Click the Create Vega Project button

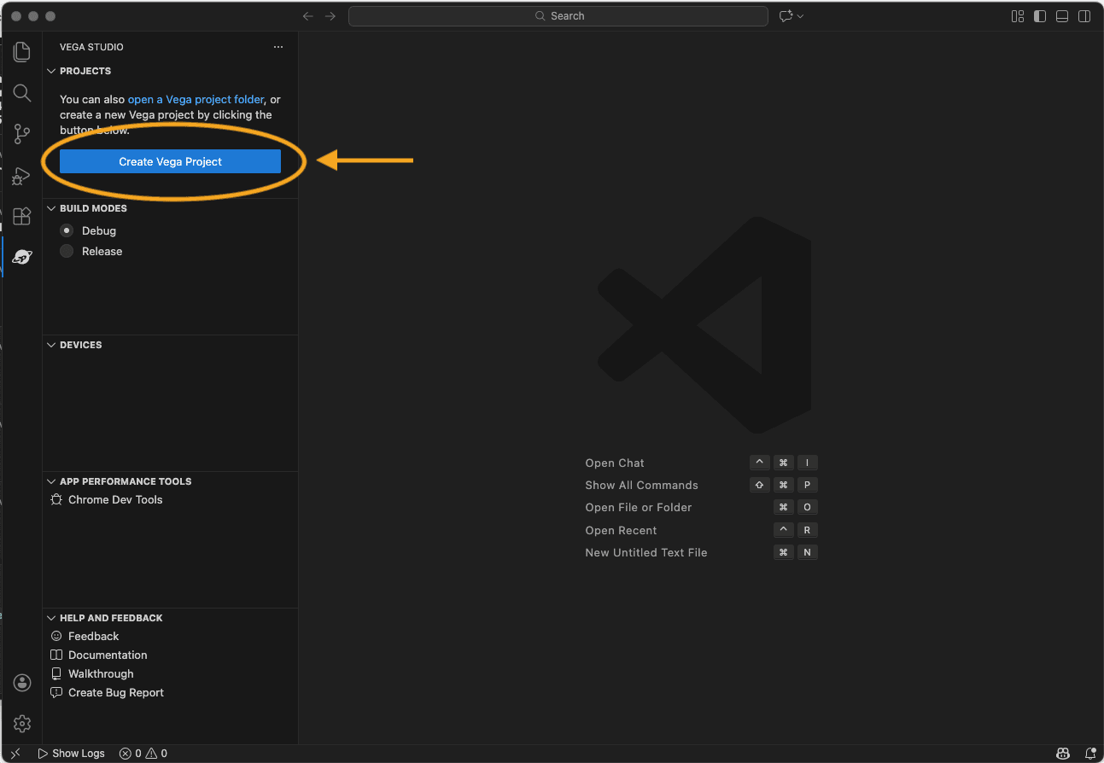coord(170,161)
